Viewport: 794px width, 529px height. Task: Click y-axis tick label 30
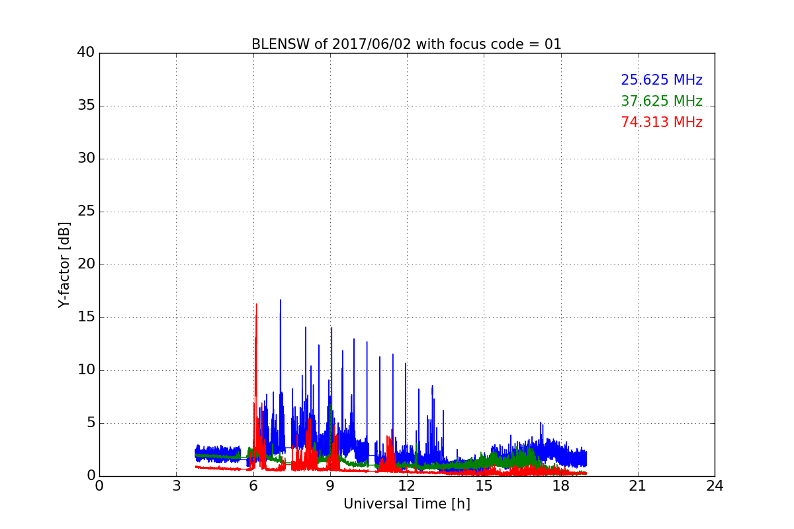click(86, 159)
